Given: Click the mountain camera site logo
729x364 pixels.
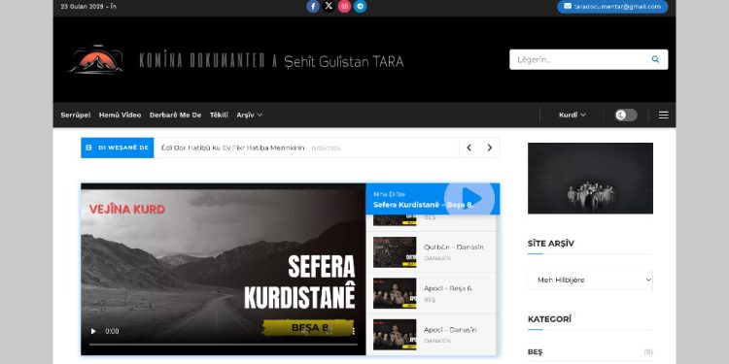Looking at the screenshot, I should (x=96, y=59).
